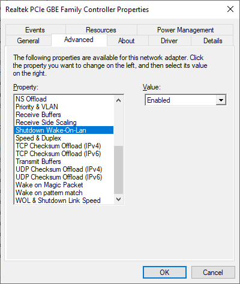Switch to the Power Management tab
Screen dimensions: 240x284
(x=185, y=30)
